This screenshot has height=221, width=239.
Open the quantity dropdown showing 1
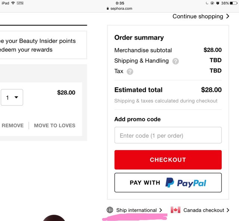click(12, 97)
